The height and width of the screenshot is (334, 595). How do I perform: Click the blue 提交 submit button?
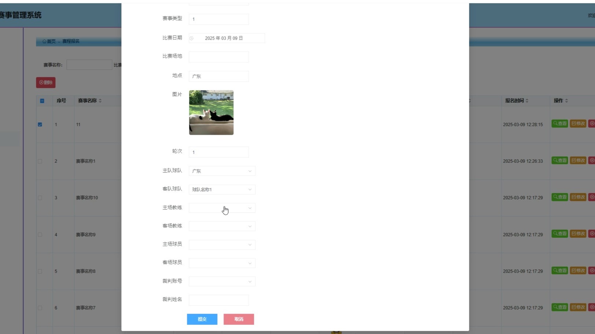click(202, 319)
